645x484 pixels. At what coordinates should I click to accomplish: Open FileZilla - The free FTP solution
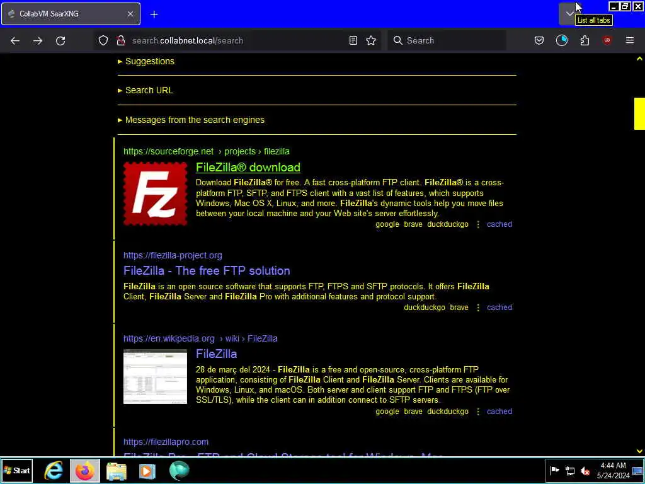(x=207, y=271)
